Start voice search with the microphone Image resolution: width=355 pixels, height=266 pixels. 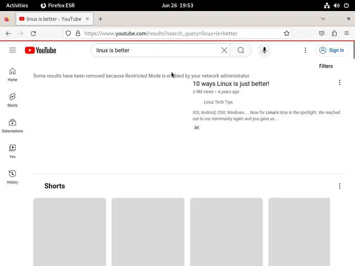pyautogui.click(x=264, y=50)
